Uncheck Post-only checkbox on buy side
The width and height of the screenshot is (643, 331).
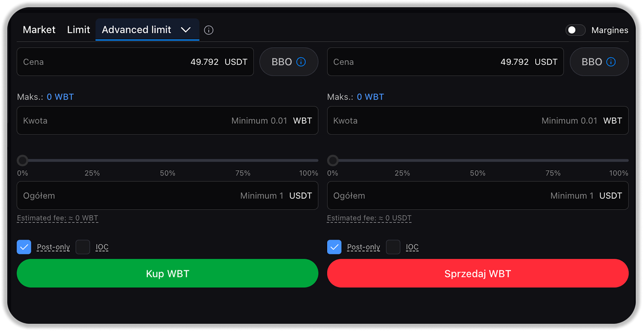24,247
